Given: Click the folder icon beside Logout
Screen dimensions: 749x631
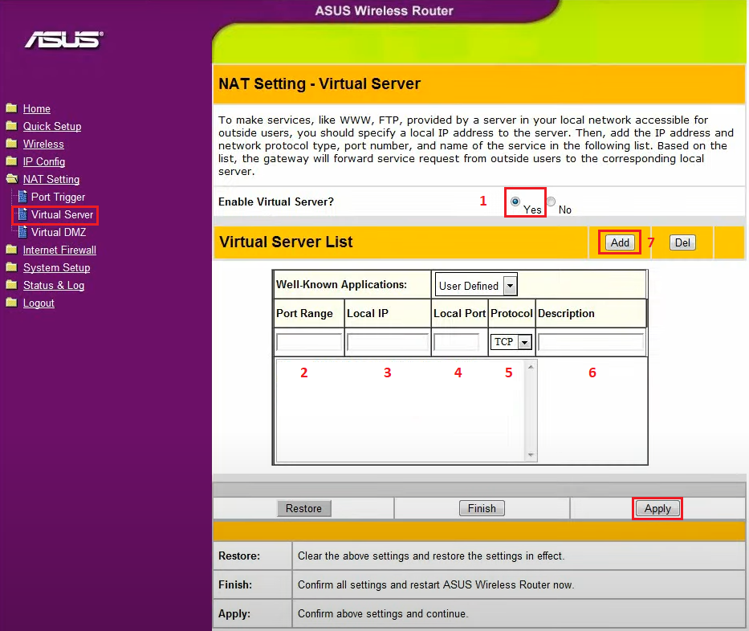Looking at the screenshot, I should 11,303.
